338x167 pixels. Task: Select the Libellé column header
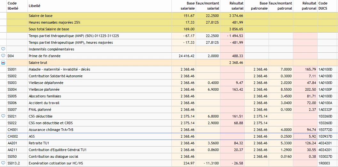click(x=35, y=6)
